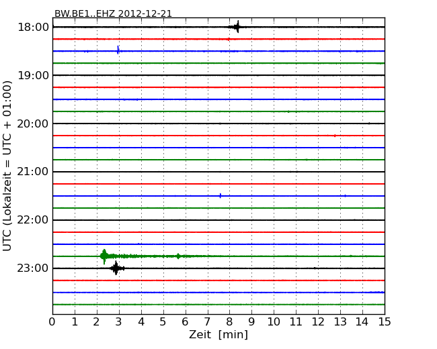
Task: Click the x-axis tick label 6
Action: pyautogui.click(x=185, y=322)
